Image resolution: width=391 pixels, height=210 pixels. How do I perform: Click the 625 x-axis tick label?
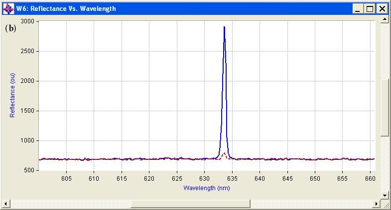click(177, 178)
